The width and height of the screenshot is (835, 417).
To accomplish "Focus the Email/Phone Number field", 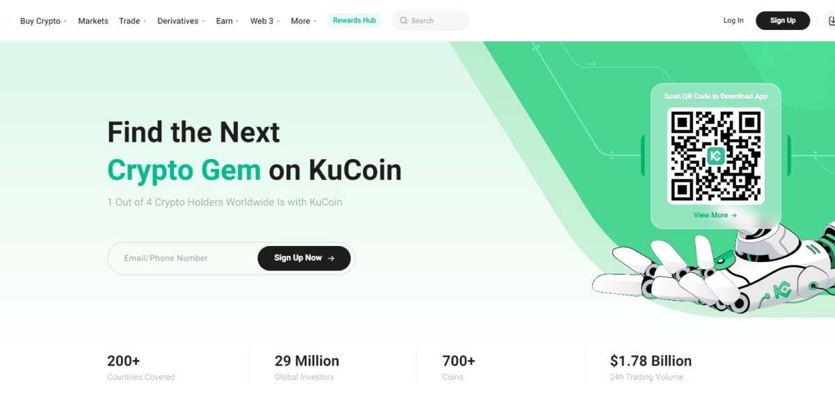I will [182, 259].
